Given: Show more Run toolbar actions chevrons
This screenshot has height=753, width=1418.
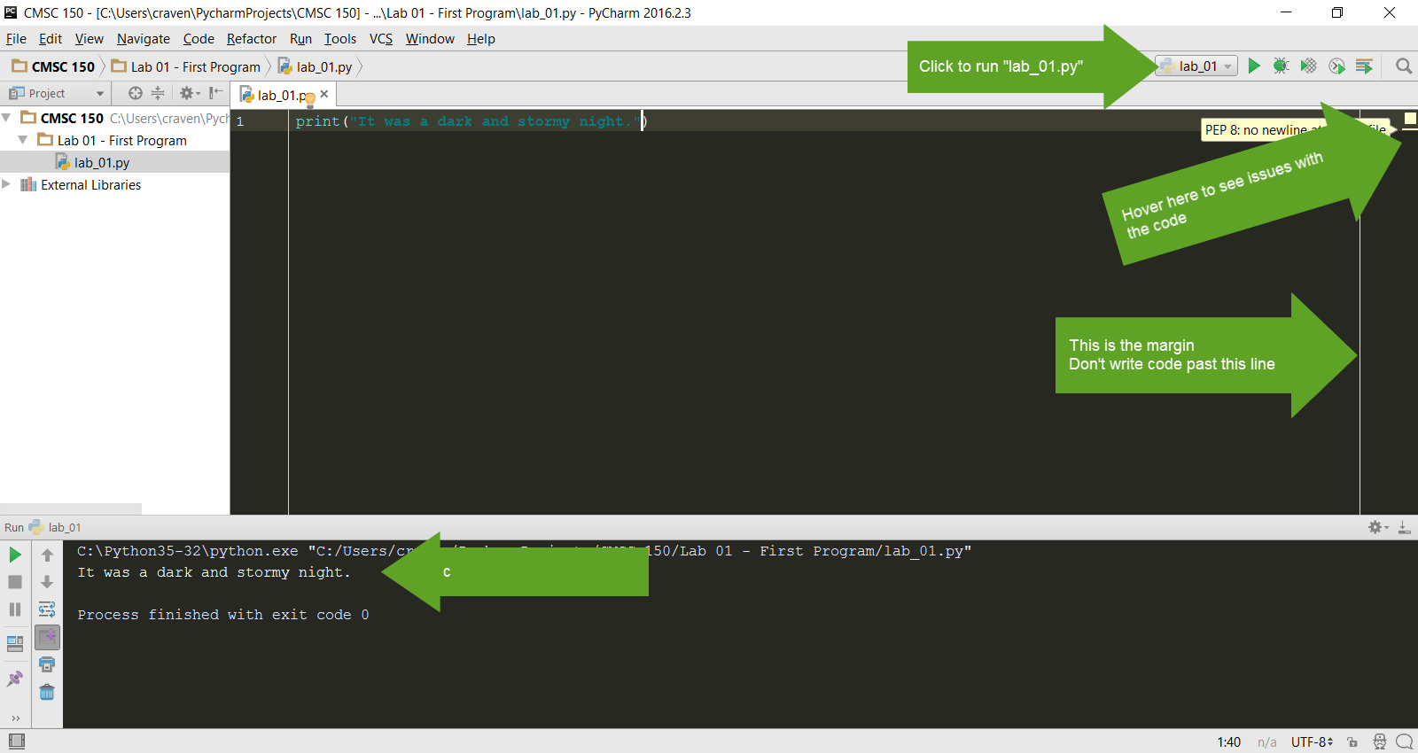Looking at the screenshot, I should point(16,718).
